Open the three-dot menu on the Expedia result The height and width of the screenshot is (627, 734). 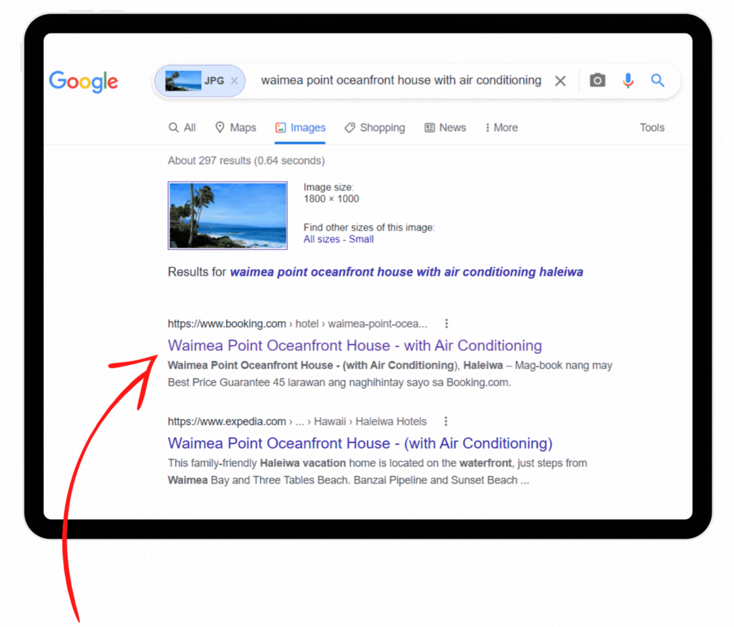(x=446, y=421)
